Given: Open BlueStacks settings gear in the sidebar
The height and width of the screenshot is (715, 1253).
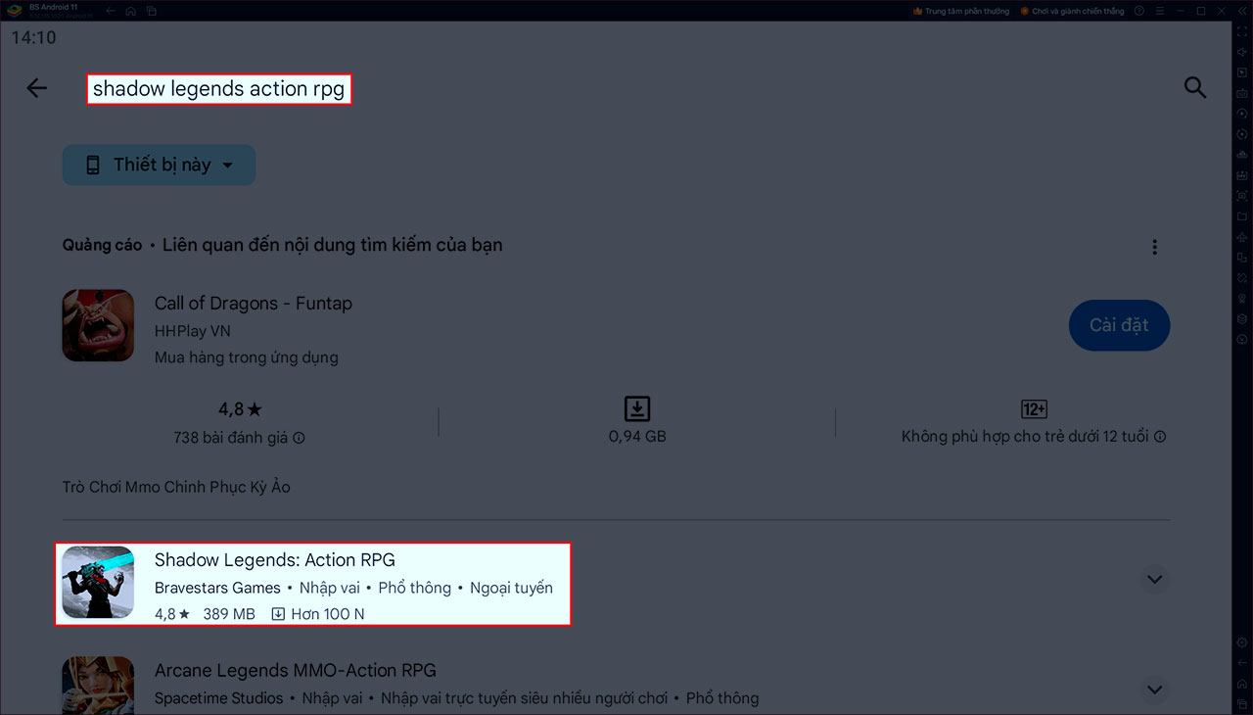Looking at the screenshot, I should 1242,643.
